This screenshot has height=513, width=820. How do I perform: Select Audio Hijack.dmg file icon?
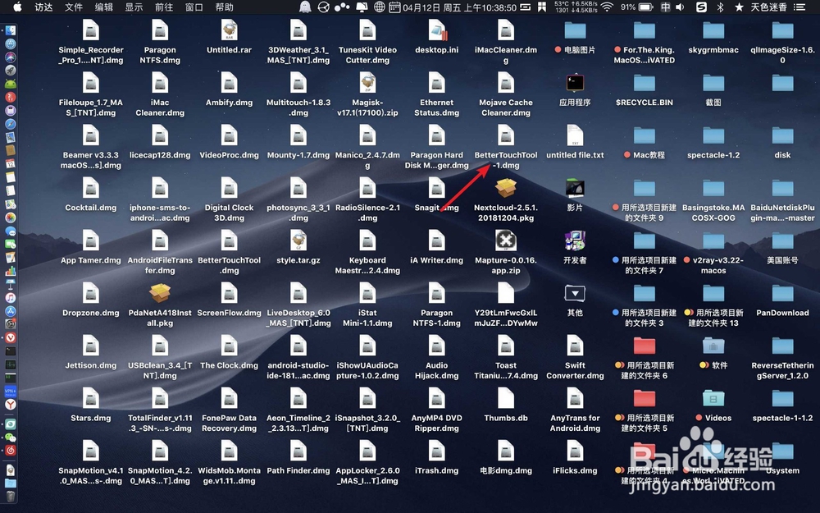click(437, 346)
